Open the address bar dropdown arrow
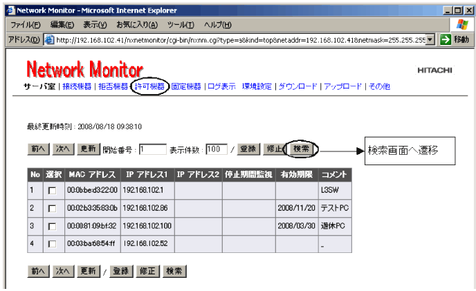The image size is (476, 291). pos(430,40)
